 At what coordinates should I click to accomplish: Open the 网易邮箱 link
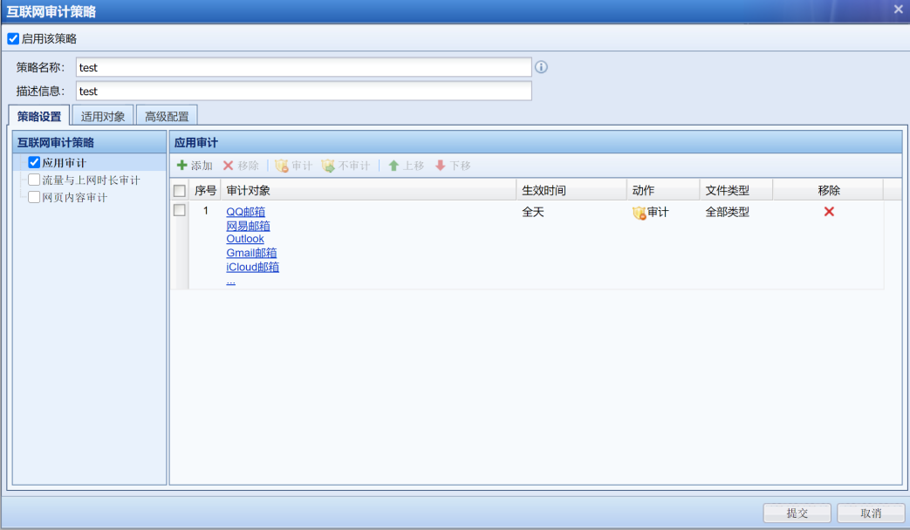click(248, 226)
